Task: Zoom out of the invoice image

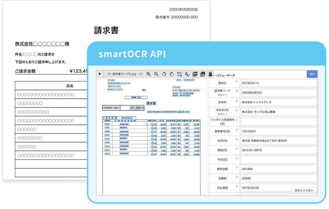Action: pos(156,74)
